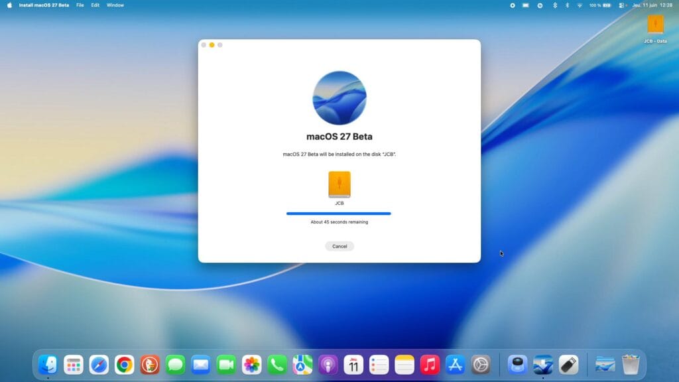Open Maps from the Dock

(302, 365)
